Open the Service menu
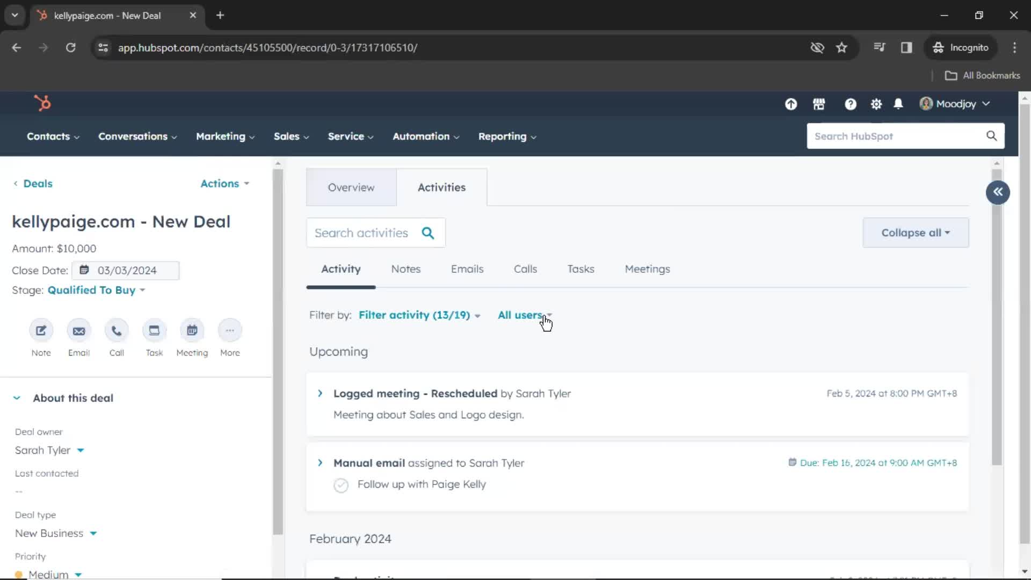1031x580 pixels. pyautogui.click(x=351, y=136)
